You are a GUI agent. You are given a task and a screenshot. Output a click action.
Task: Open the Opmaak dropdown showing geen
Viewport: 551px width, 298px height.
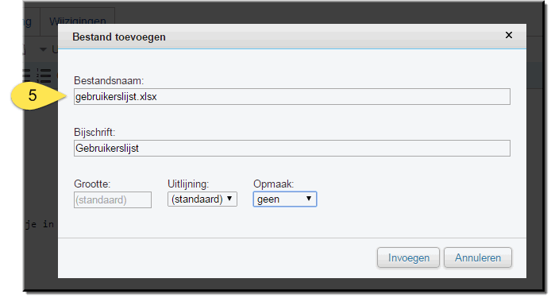coord(285,199)
